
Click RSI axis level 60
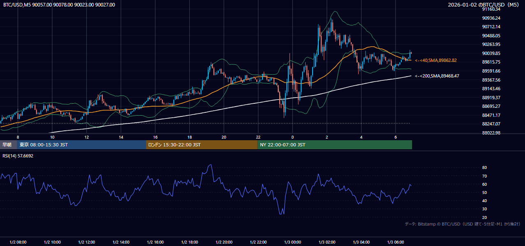[x=484, y=184]
